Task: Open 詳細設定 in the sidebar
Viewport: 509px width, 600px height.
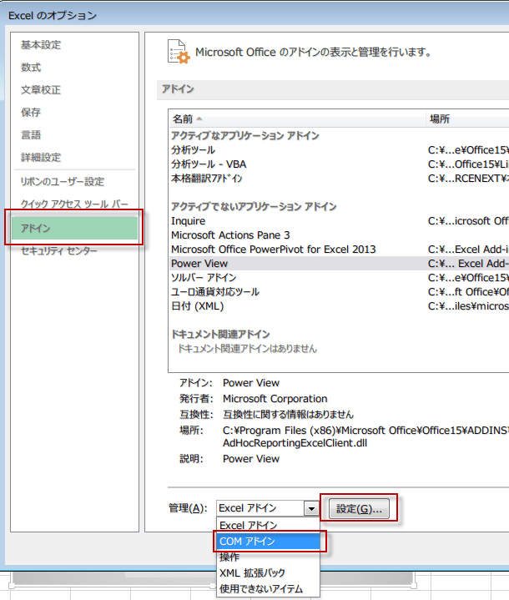Action: point(41,157)
